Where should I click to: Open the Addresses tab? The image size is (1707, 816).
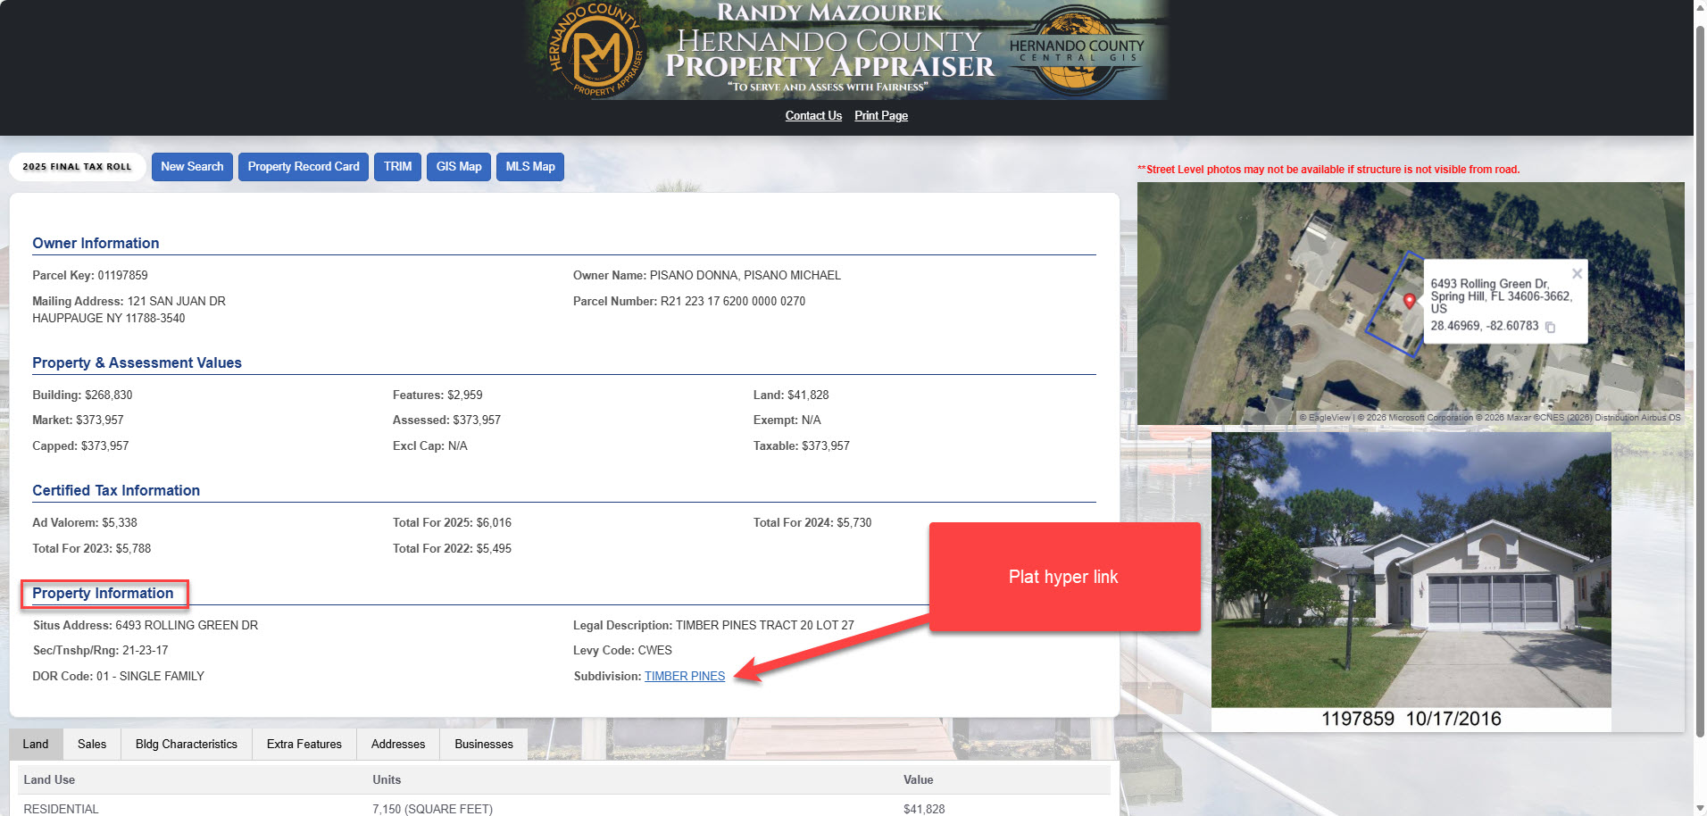point(397,744)
